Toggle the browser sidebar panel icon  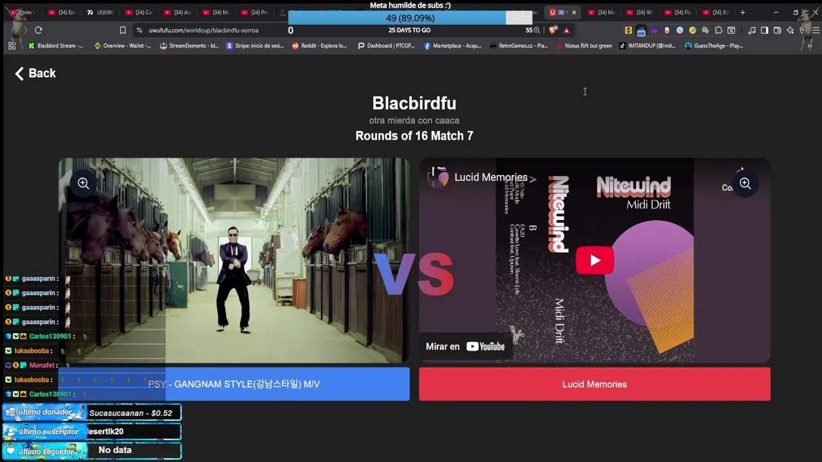(x=764, y=30)
